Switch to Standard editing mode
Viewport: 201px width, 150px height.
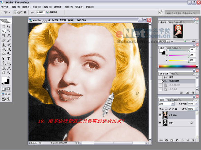pos(3,89)
